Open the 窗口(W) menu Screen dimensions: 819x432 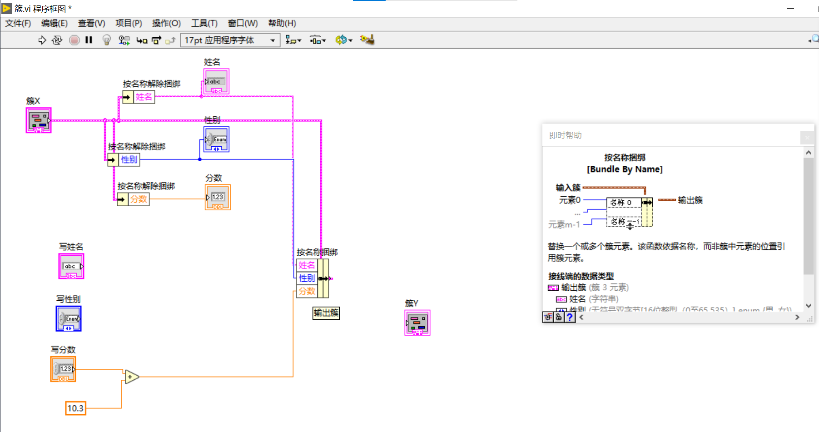click(242, 23)
